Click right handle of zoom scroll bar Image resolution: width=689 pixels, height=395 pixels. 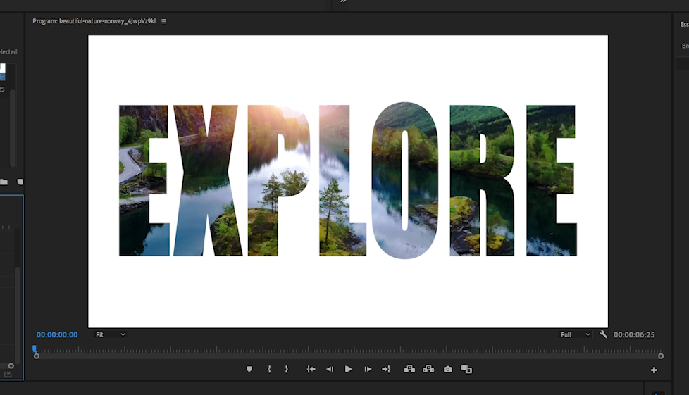tap(661, 356)
